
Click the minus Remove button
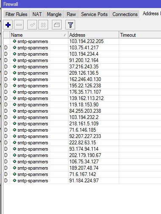19,25
